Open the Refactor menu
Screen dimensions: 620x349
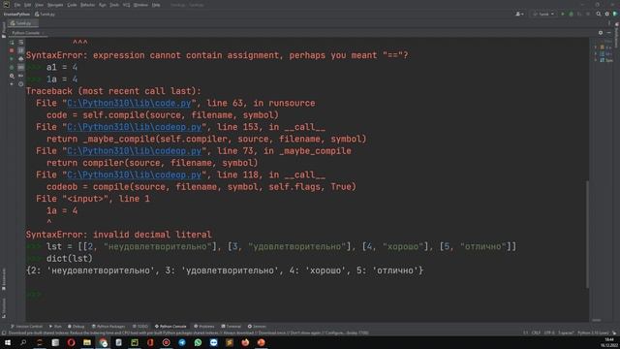87,5
